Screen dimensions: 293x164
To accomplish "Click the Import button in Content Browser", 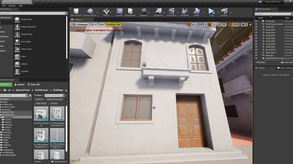I will coord(19,84).
